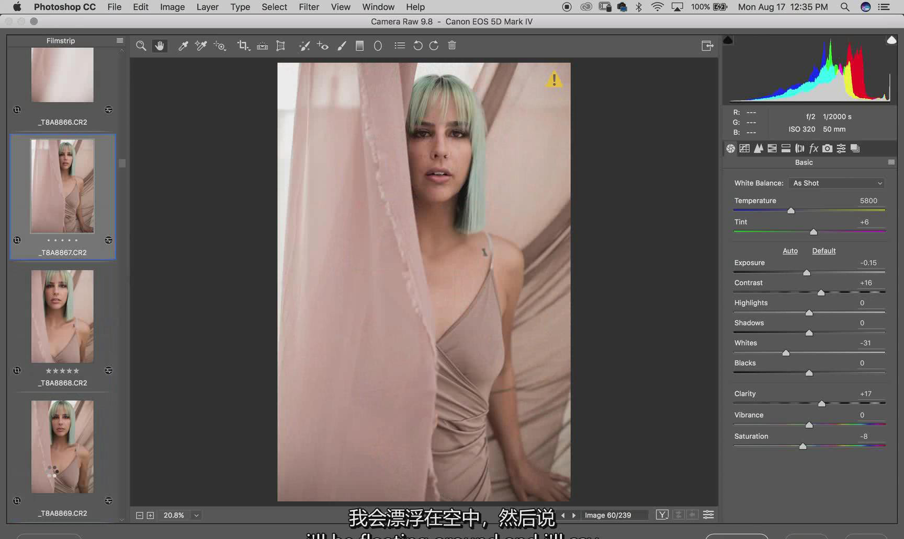
Task: Reset tone with the Default link
Action: point(823,251)
